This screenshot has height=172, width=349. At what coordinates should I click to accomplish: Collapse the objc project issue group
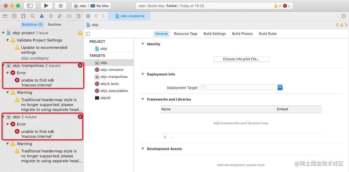[3, 33]
